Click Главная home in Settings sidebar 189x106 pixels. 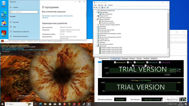point(14,7)
